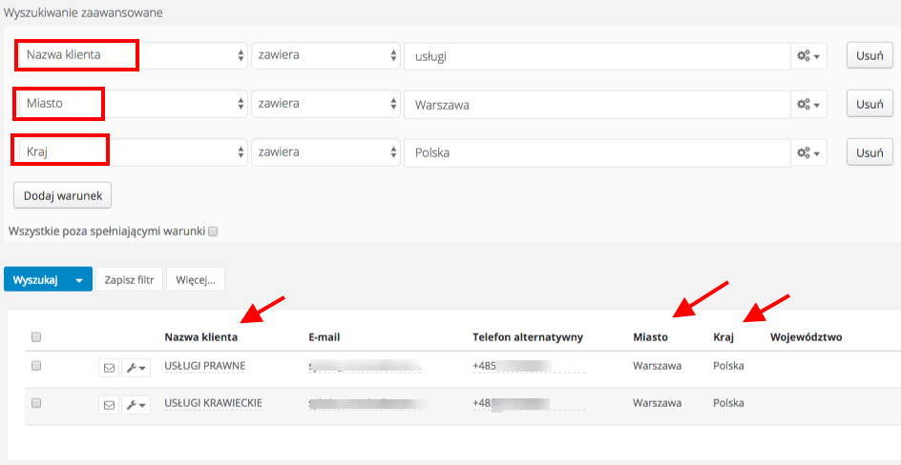Image resolution: width=901 pixels, height=465 pixels.
Task: Click the 'Dodaj warunek' button
Action: (63, 195)
